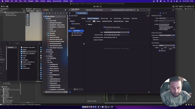Select the ReleaseForRunning configuration filter
The height and width of the screenshot is (109, 195).
pyautogui.click(x=119, y=21)
